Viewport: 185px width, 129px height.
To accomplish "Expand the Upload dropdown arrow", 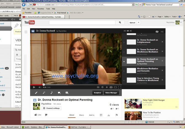I will pos(139,22).
